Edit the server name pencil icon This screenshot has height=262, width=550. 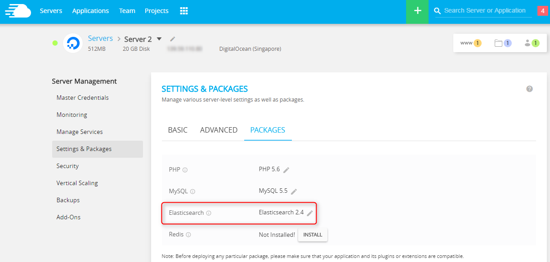pyautogui.click(x=173, y=39)
